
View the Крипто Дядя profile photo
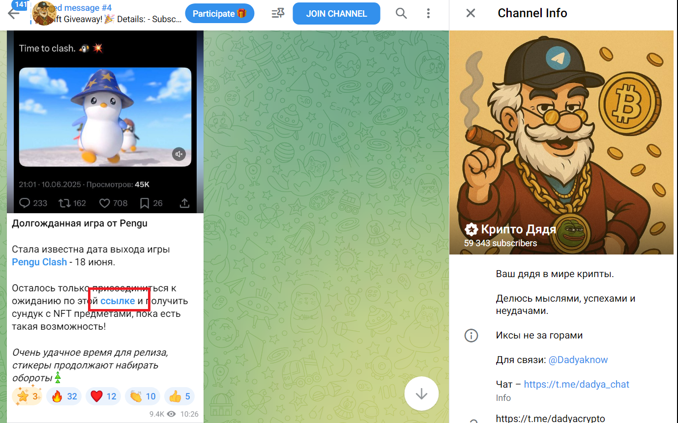click(561, 142)
